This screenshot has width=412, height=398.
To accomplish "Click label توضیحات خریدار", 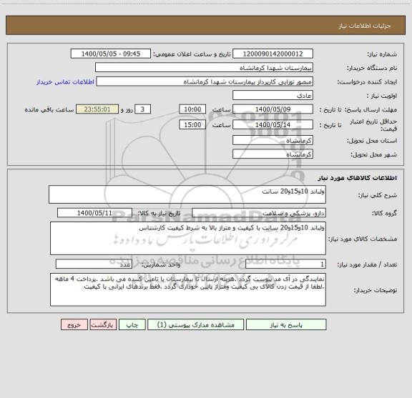I will (x=376, y=290).
